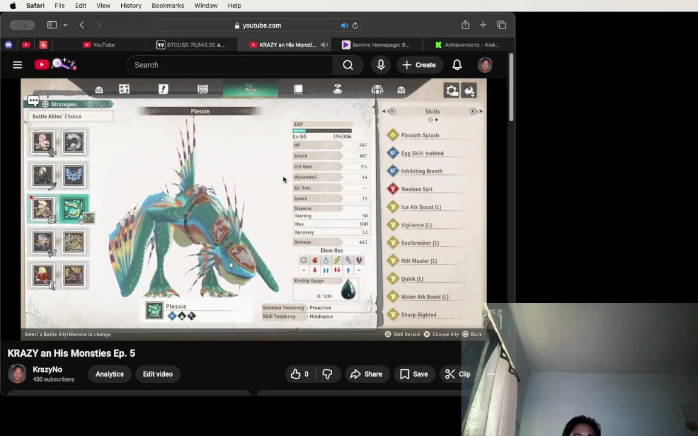698x436 pixels.
Task: Open more actions ellipsis under video
Action: click(491, 374)
